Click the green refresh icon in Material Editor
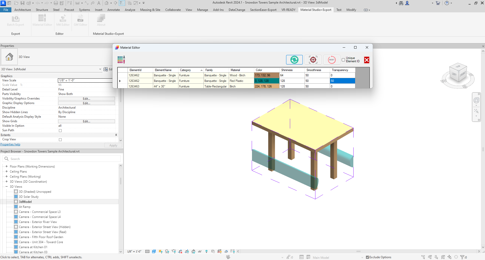The width and height of the screenshot is (485, 260). point(294,60)
